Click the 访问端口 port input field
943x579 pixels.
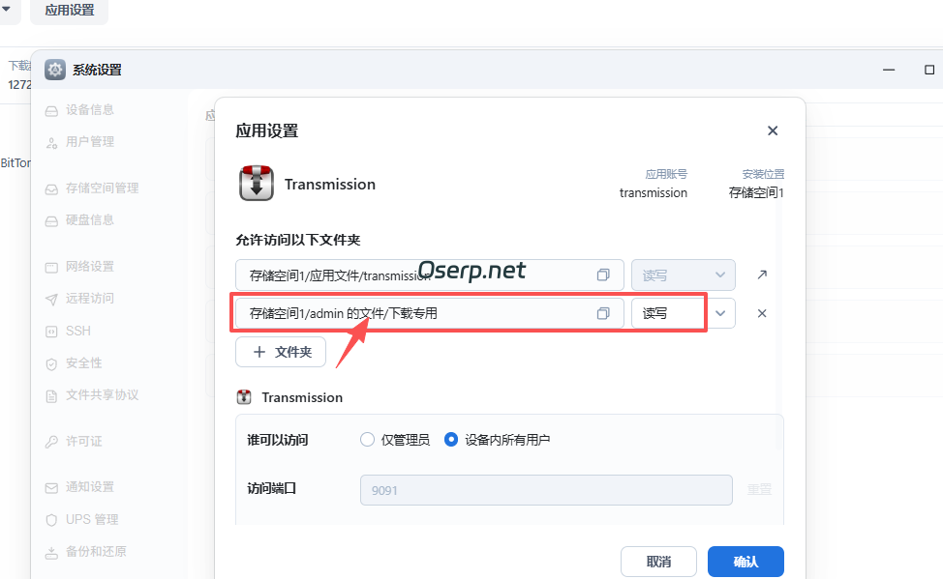coord(546,490)
